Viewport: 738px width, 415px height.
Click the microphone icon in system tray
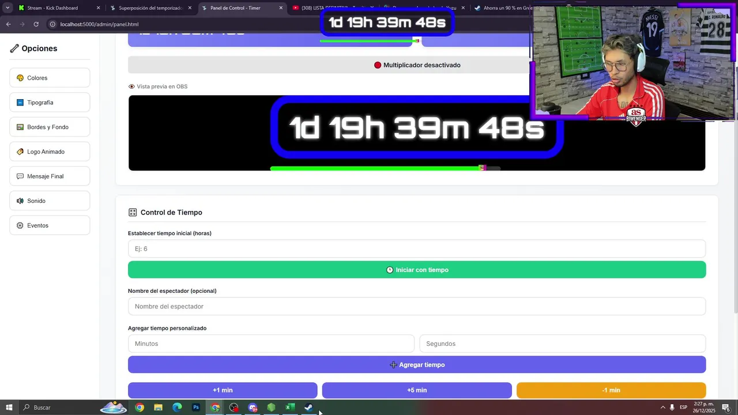[x=672, y=408]
